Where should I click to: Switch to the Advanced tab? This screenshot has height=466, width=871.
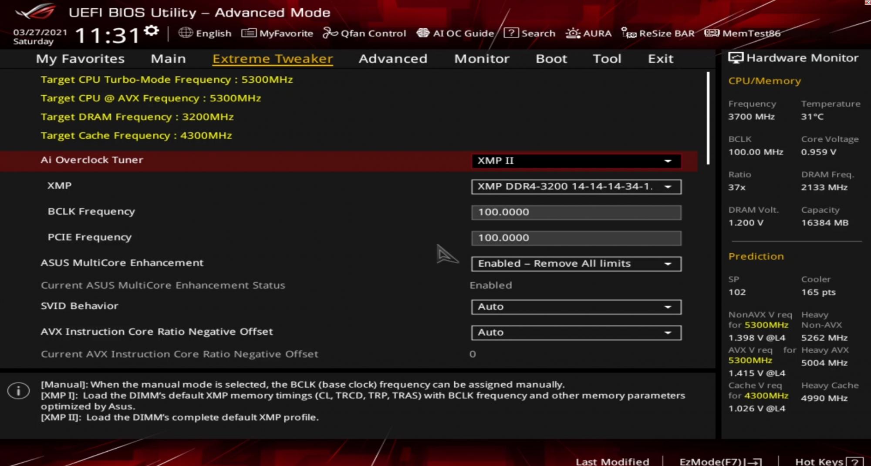coord(393,59)
